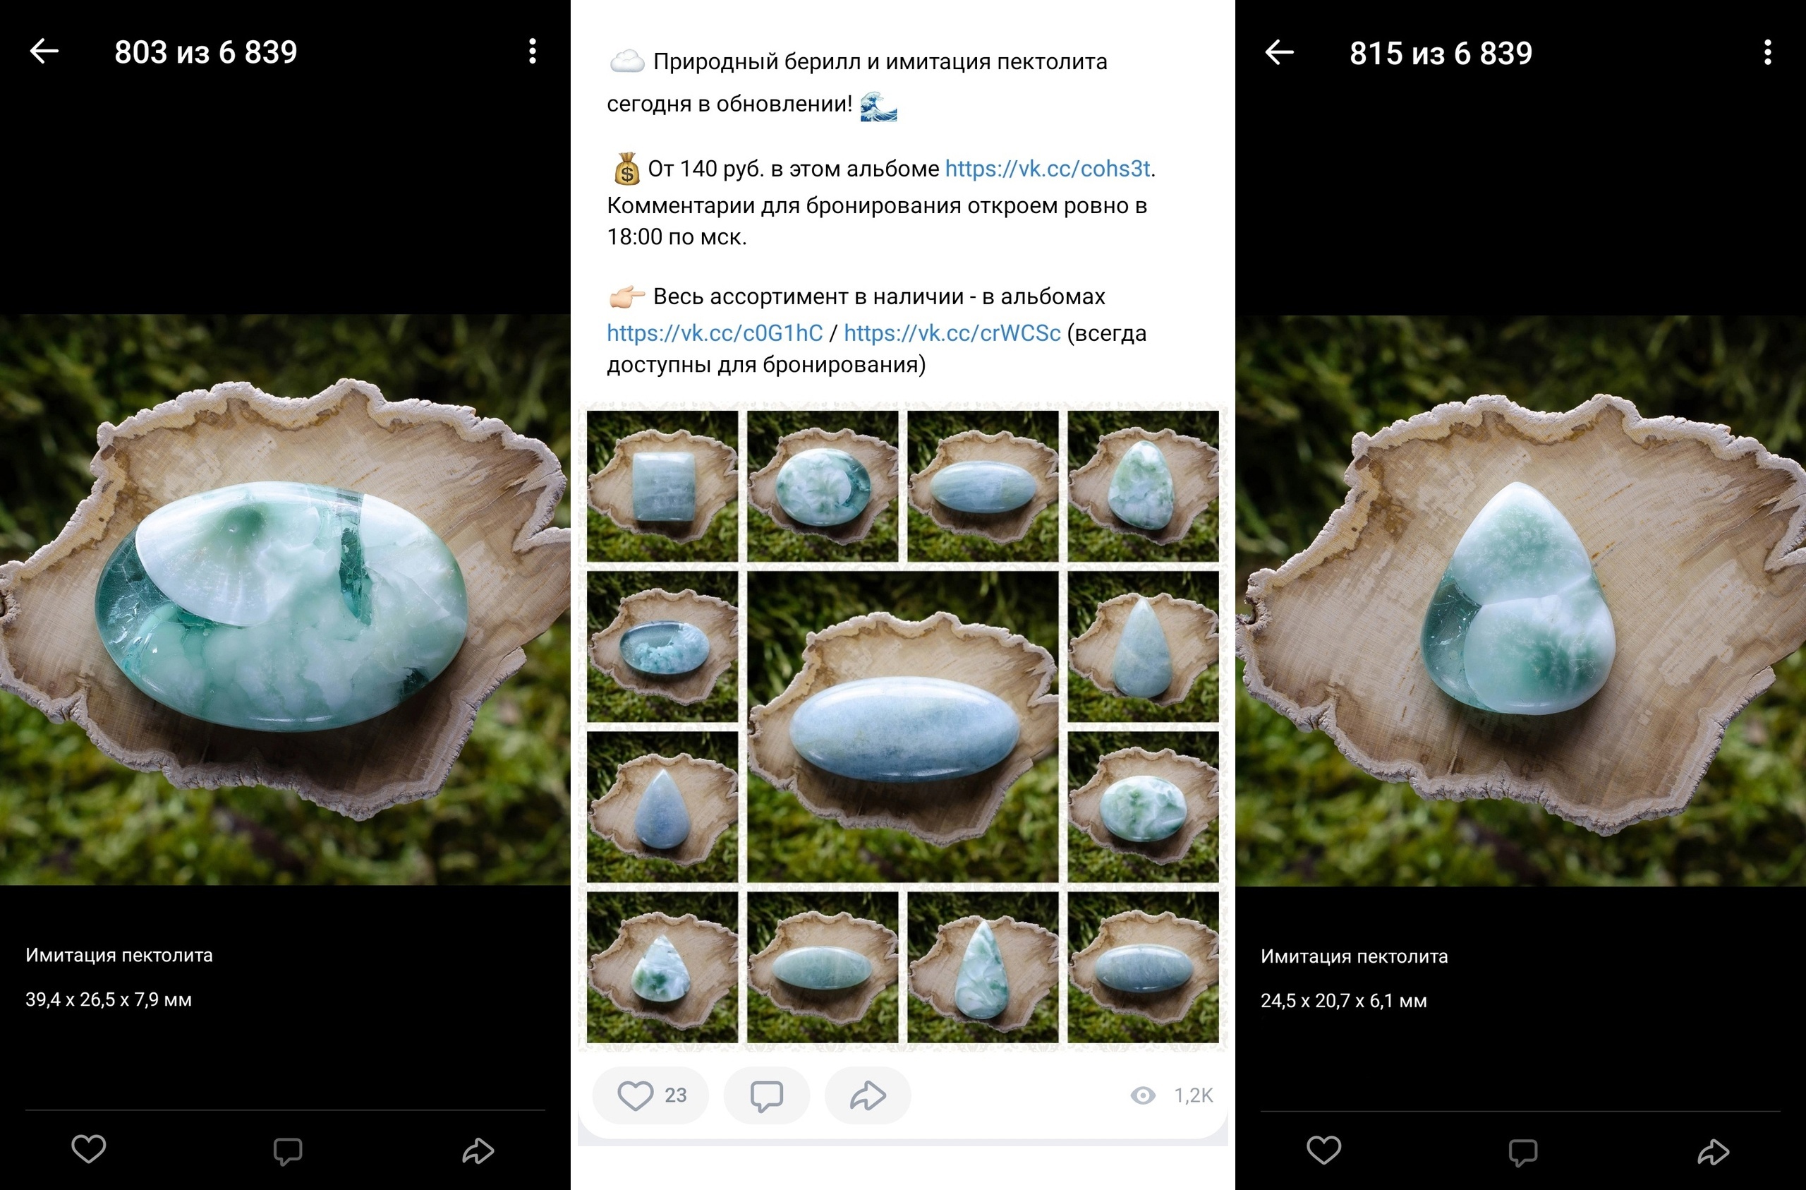Open comments on photo 803
Screen dimensions: 1806x1190
288,1151
